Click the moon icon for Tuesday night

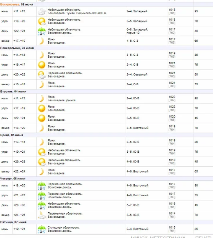[x=42, y=98]
